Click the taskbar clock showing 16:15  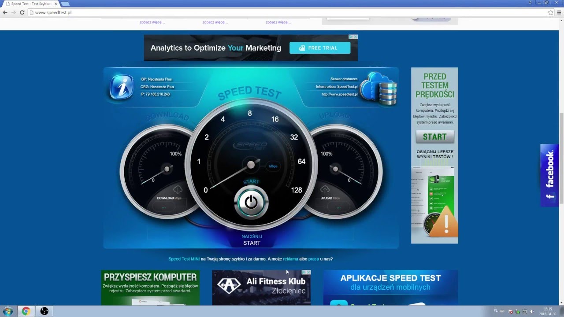click(x=548, y=311)
